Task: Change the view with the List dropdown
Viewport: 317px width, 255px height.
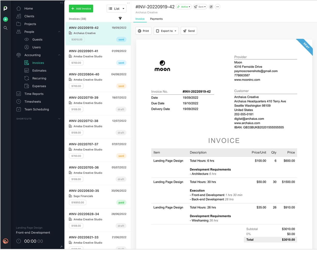Action: (117, 9)
